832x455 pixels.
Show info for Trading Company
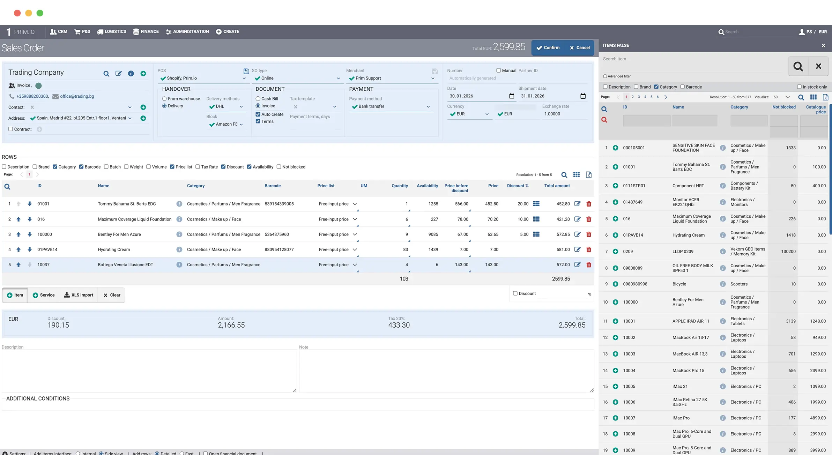(x=131, y=74)
